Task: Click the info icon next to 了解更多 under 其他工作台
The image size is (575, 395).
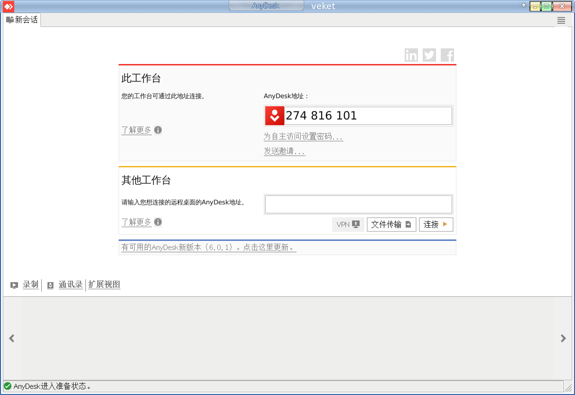Action: click(x=158, y=222)
